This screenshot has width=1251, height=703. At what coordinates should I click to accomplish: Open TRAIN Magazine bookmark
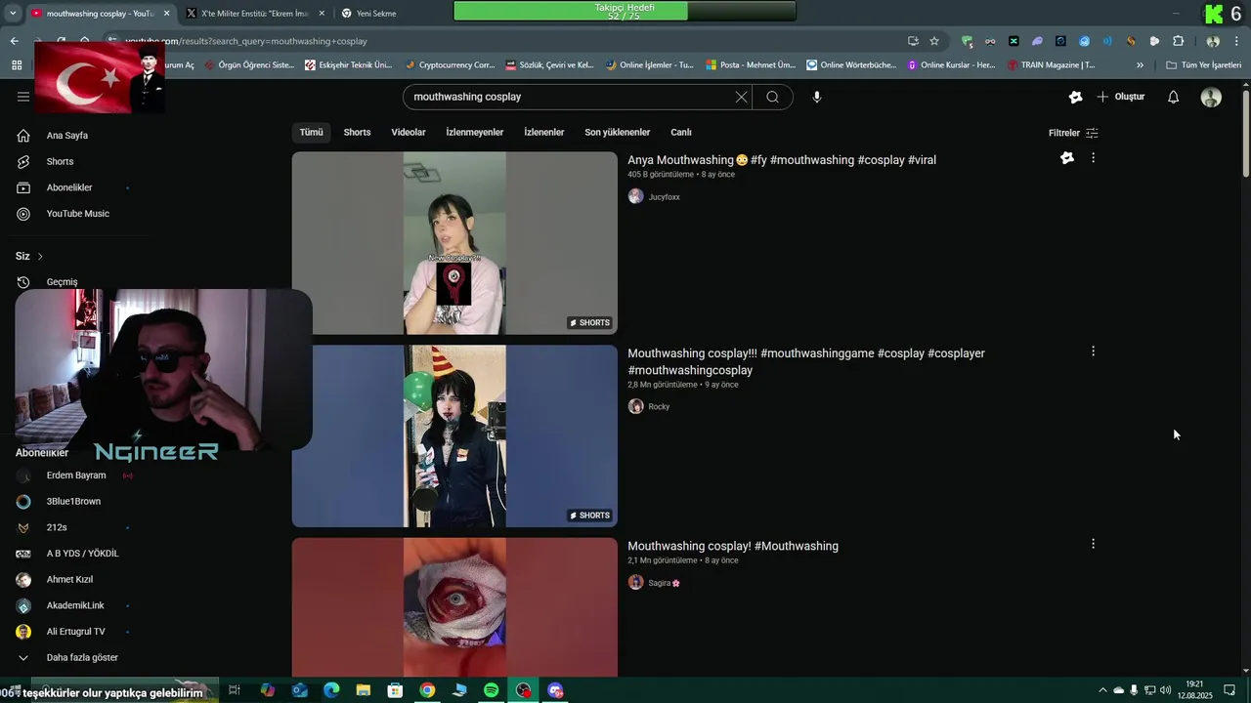click(x=1052, y=65)
